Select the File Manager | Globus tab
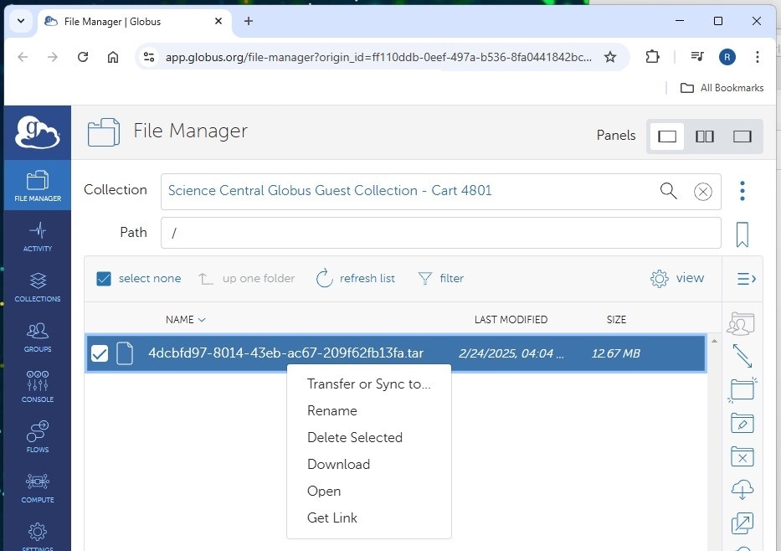 (x=135, y=22)
